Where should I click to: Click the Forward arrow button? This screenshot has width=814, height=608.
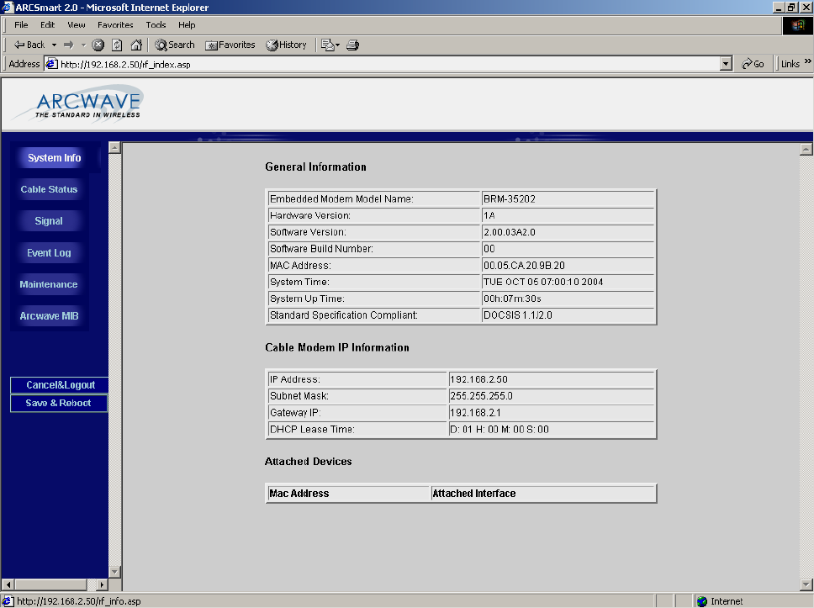pos(68,45)
